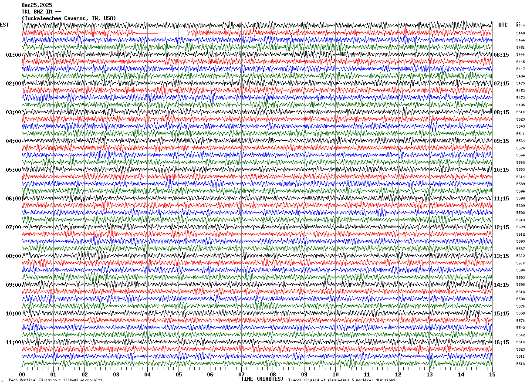Click the 12:15 UTC time label
Image resolution: width=527 pixels, height=386 pixels.
(501, 227)
